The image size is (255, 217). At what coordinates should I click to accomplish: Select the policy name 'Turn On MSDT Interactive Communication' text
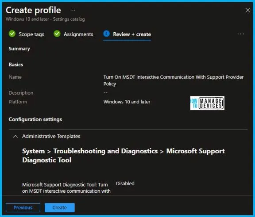tap(174, 80)
